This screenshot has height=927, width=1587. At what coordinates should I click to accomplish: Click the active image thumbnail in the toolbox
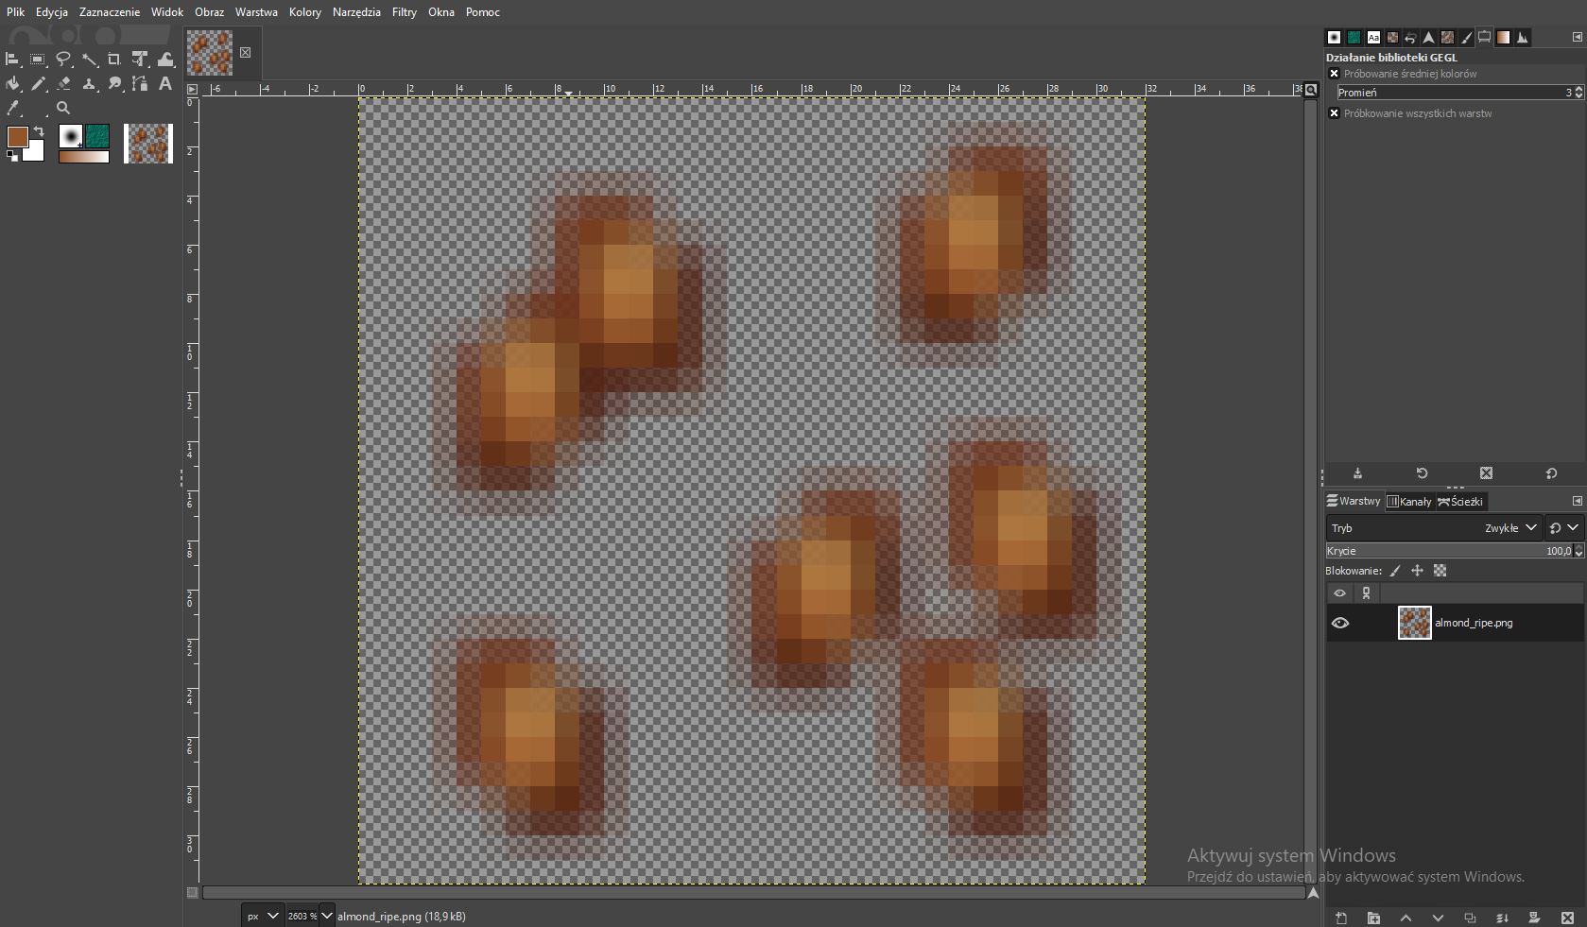(148, 144)
